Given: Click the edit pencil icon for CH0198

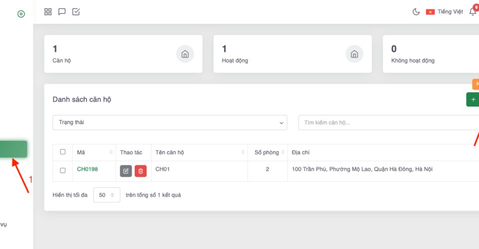Looking at the screenshot, I should 126,171.
